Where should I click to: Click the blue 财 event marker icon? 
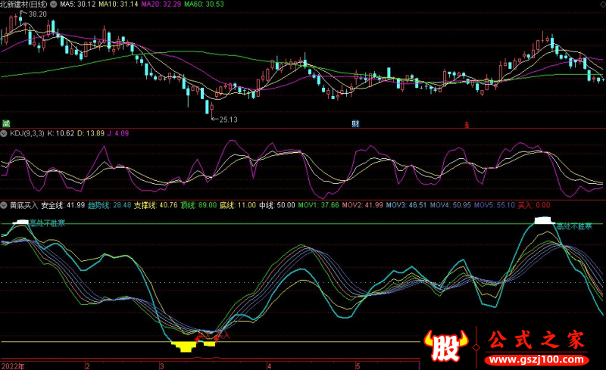click(x=355, y=123)
